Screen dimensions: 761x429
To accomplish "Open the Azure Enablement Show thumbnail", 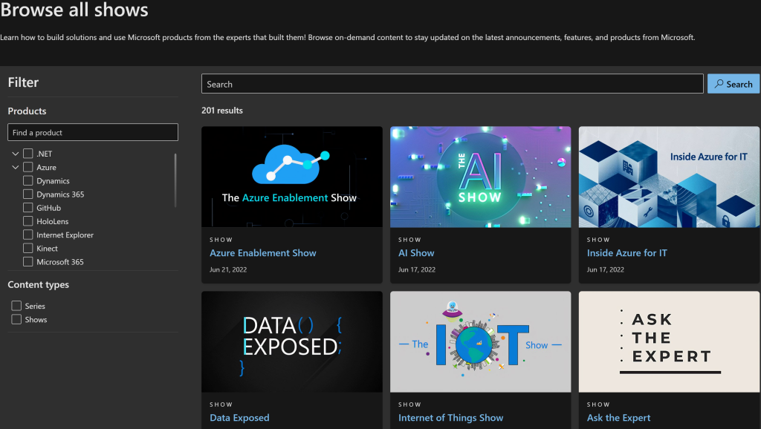I will pos(291,177).
